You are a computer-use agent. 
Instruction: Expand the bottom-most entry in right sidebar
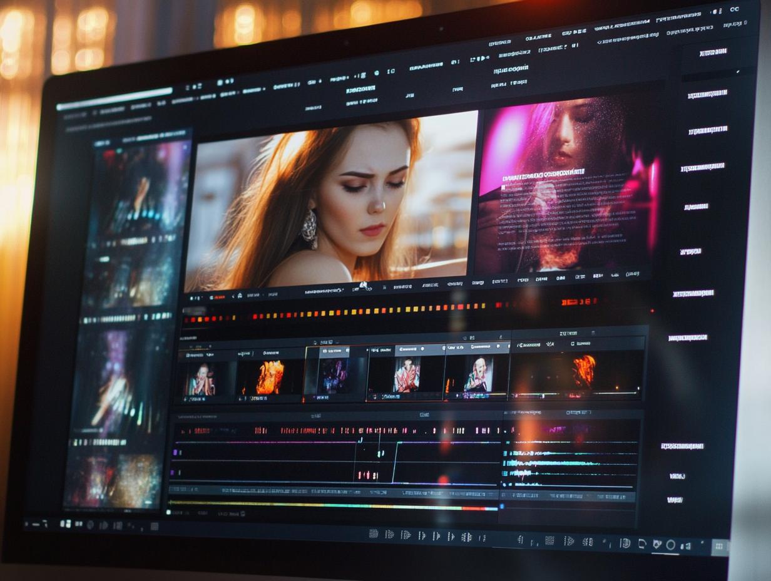tap(675, 500)
